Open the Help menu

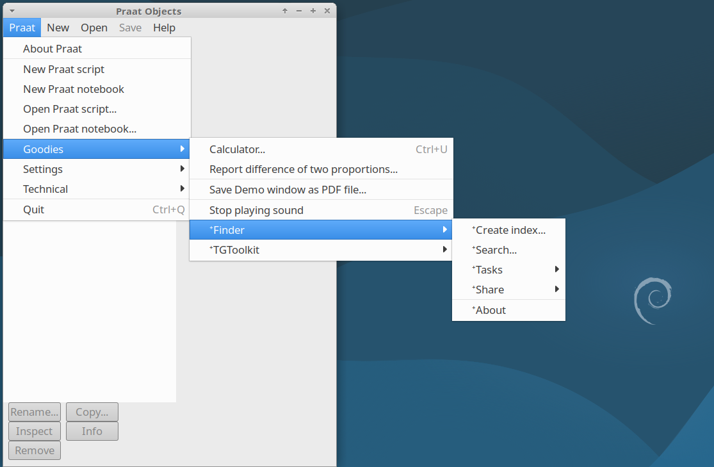pyautogui.click(x=164, y=28)
